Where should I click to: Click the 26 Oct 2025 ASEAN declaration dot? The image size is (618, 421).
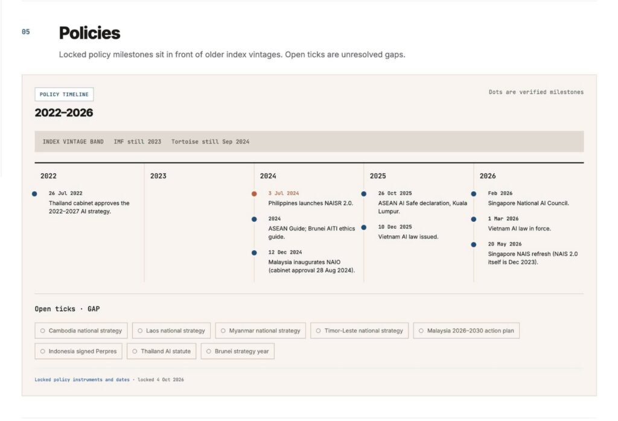click(364, 194)
